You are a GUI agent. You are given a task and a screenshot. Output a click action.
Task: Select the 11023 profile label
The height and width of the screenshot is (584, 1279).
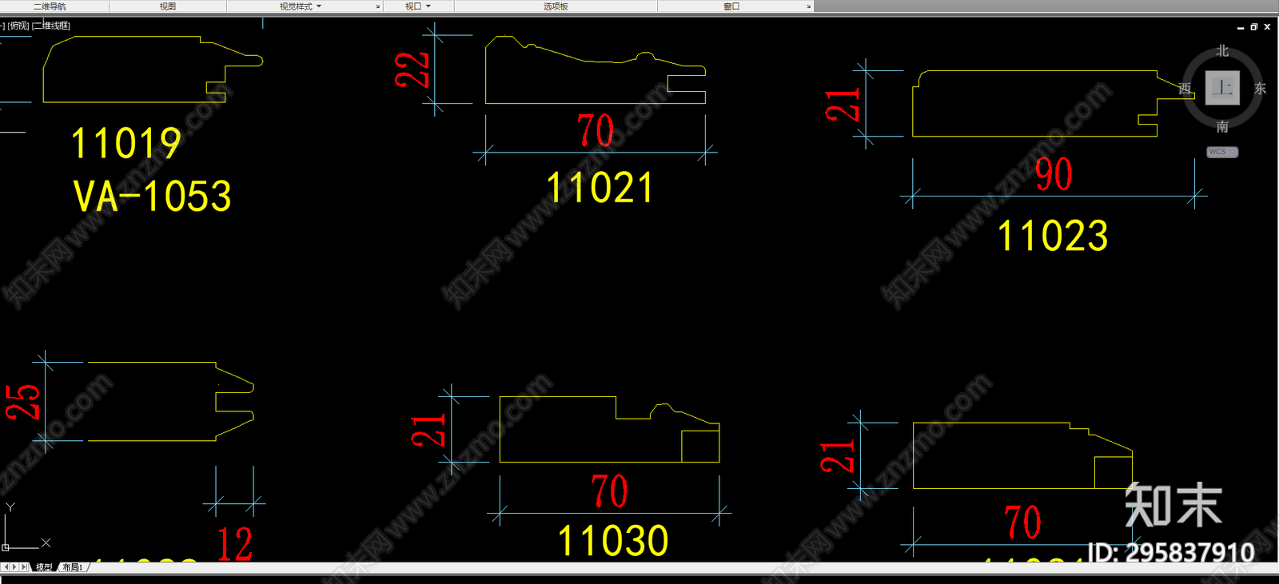(x=1053, y=236)
